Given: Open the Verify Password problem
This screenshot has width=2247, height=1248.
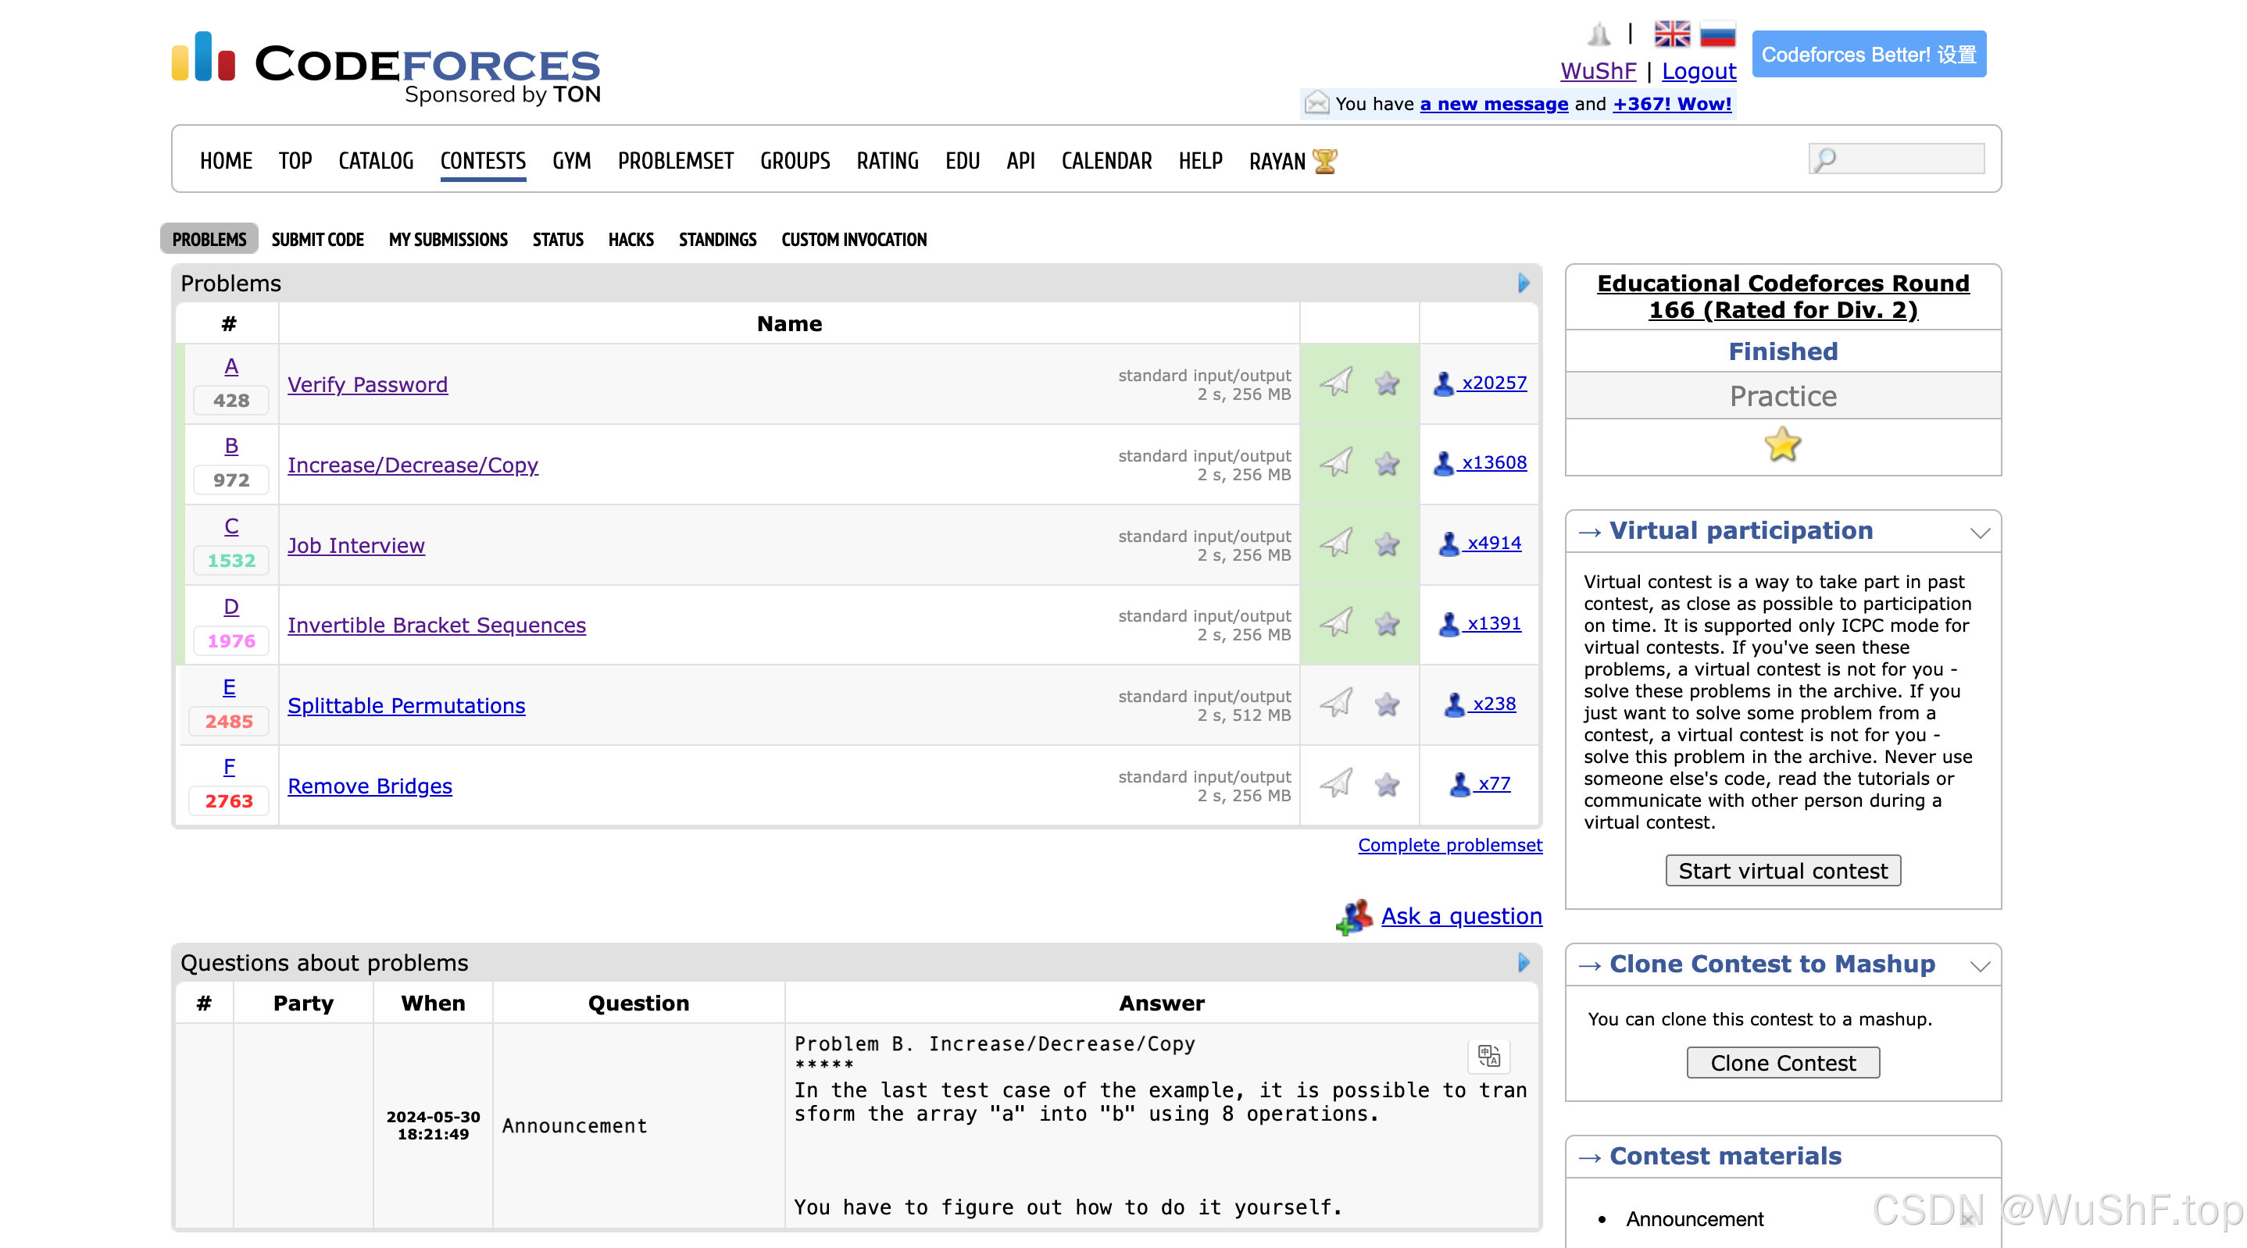Looking at the screenshot, I should 367,384.
